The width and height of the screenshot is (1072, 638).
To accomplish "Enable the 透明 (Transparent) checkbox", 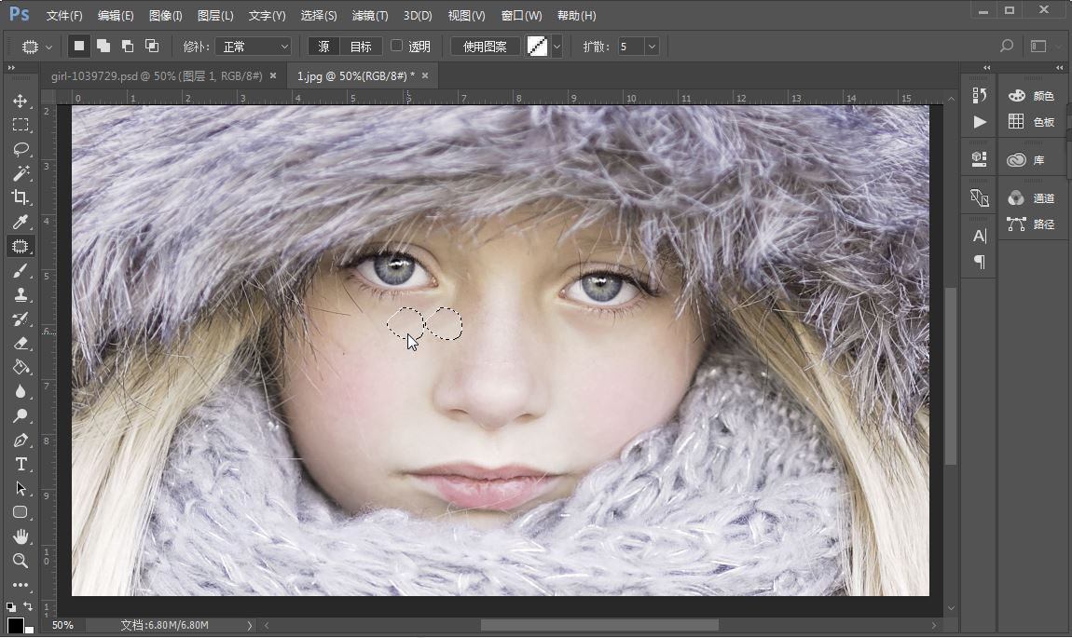I will tap(396, 46).
